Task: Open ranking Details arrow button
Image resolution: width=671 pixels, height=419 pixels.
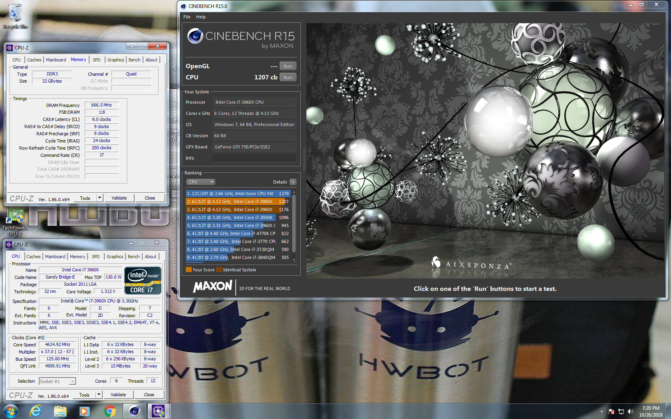Action: (x=293, y=182)
